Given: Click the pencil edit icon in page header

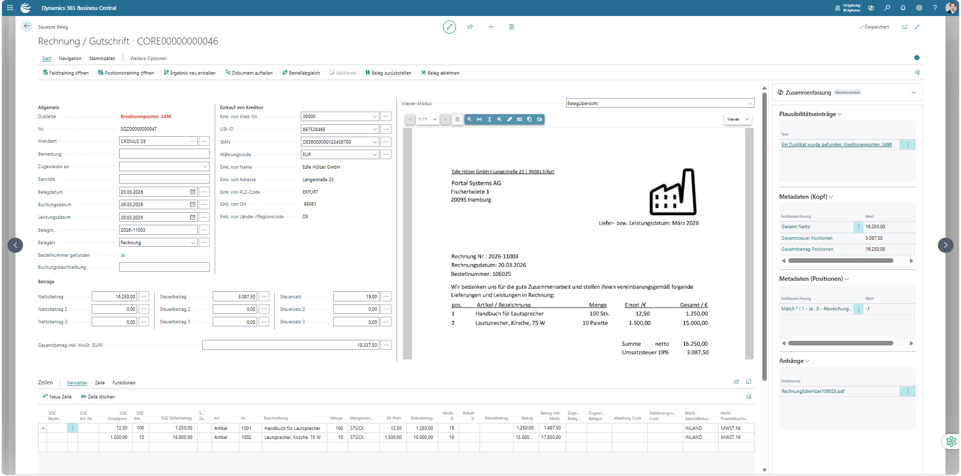Looking at the screenshot, I should click(x=449, y=27).
